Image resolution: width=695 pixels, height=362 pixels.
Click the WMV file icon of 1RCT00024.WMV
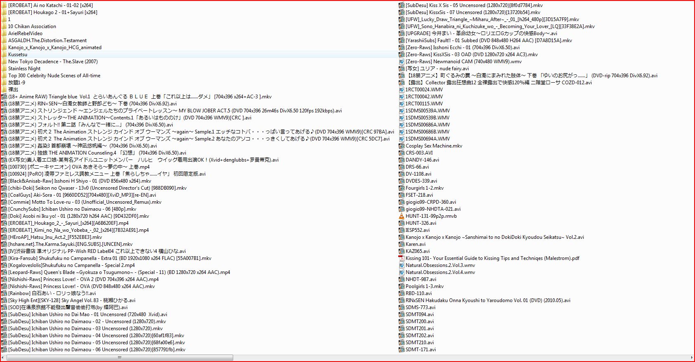(x=402, y=89)
